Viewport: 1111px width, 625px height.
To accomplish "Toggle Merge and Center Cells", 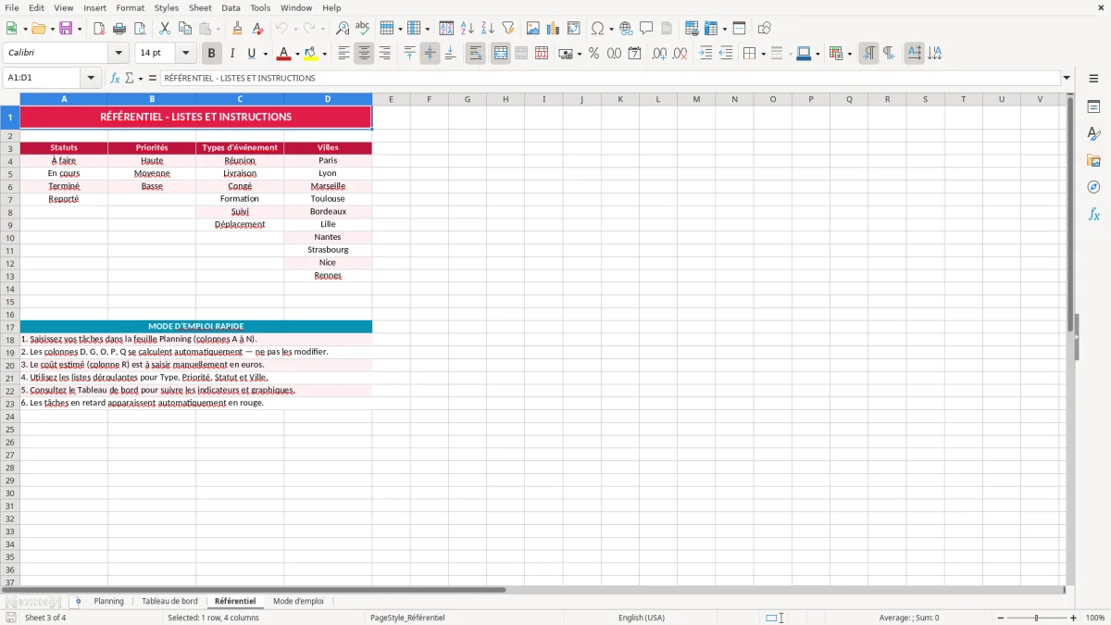I will point(501,54).
